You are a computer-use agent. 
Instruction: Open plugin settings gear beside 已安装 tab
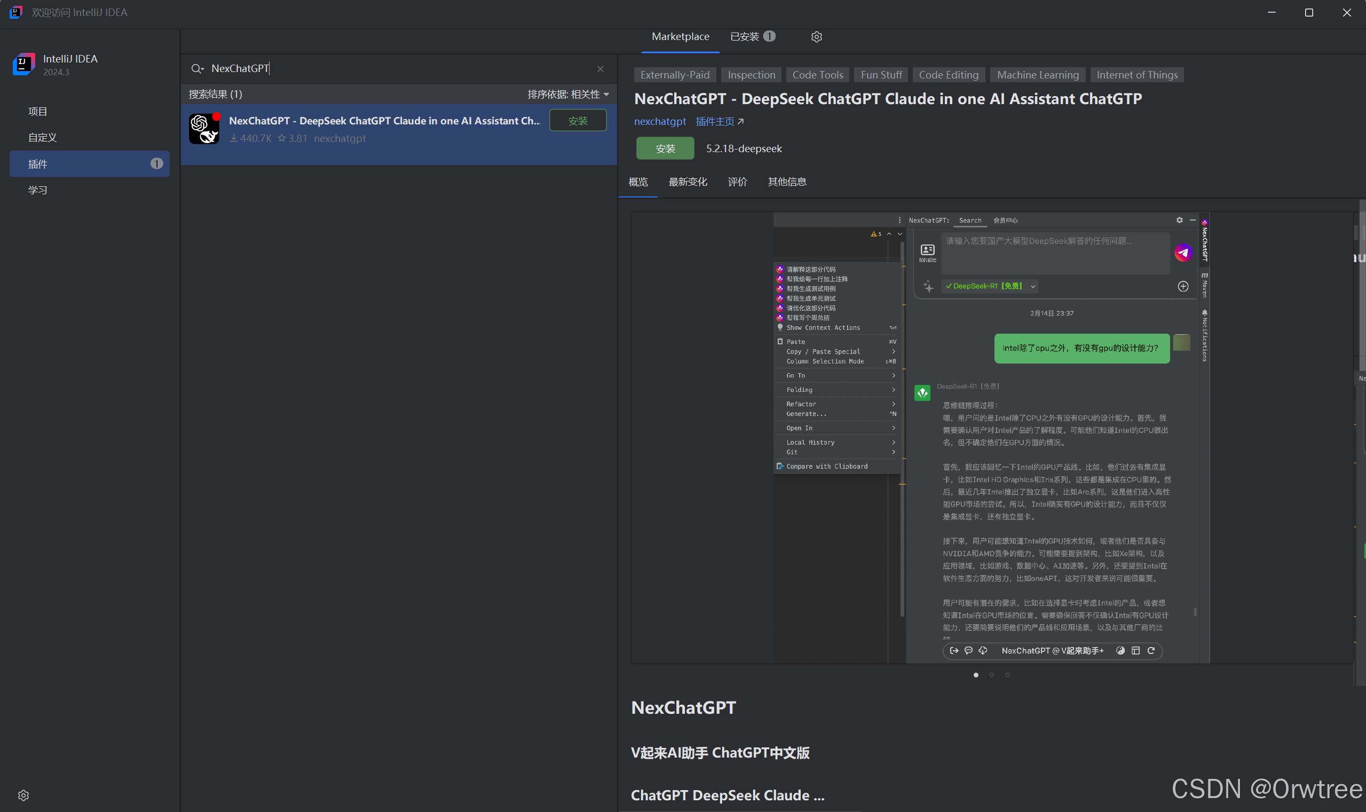tap(816, 37)
